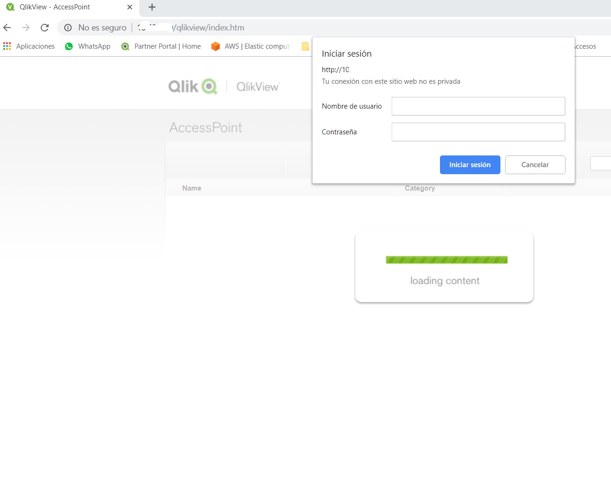Reload the page with refresh icon

click(45, 28)
